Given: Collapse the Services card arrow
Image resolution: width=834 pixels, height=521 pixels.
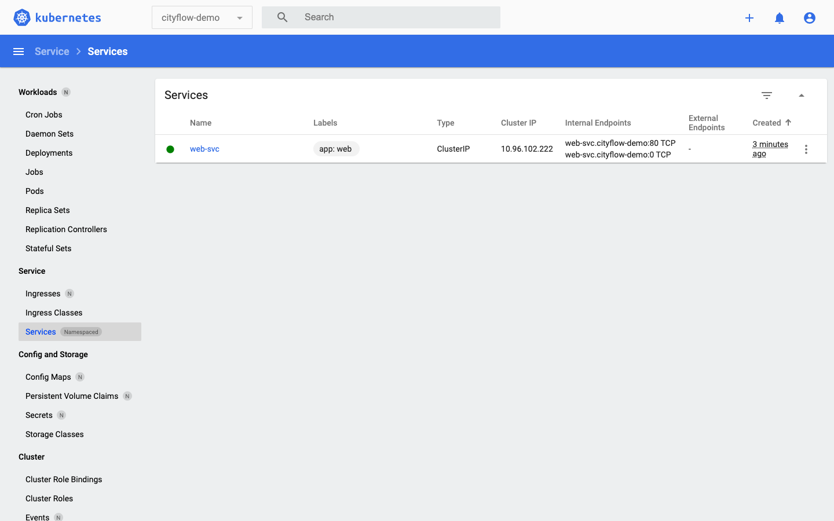Looking at the screenshot, I should point(802,96).
